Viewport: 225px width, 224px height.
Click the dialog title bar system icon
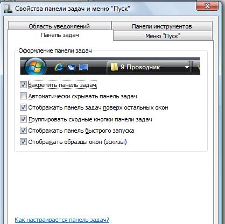pyautogui.click(x=8, y=9)
